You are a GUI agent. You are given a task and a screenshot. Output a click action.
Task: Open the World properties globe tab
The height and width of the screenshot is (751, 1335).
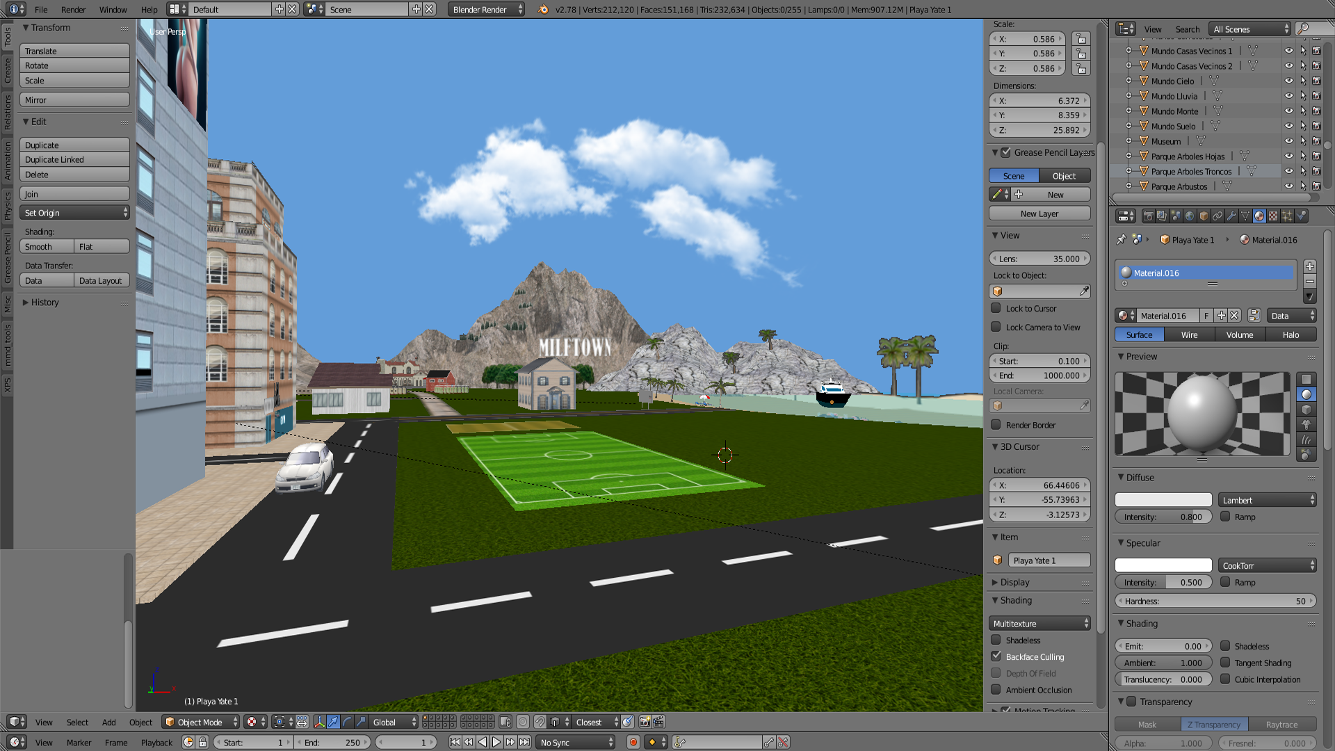pos(1190,216)
